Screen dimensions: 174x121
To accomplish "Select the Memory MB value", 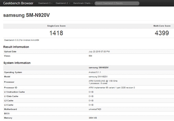I will coord(93,118).
